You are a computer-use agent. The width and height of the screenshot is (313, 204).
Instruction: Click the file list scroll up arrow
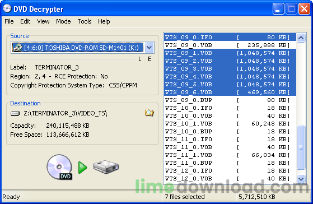click(x=301, y=38)
